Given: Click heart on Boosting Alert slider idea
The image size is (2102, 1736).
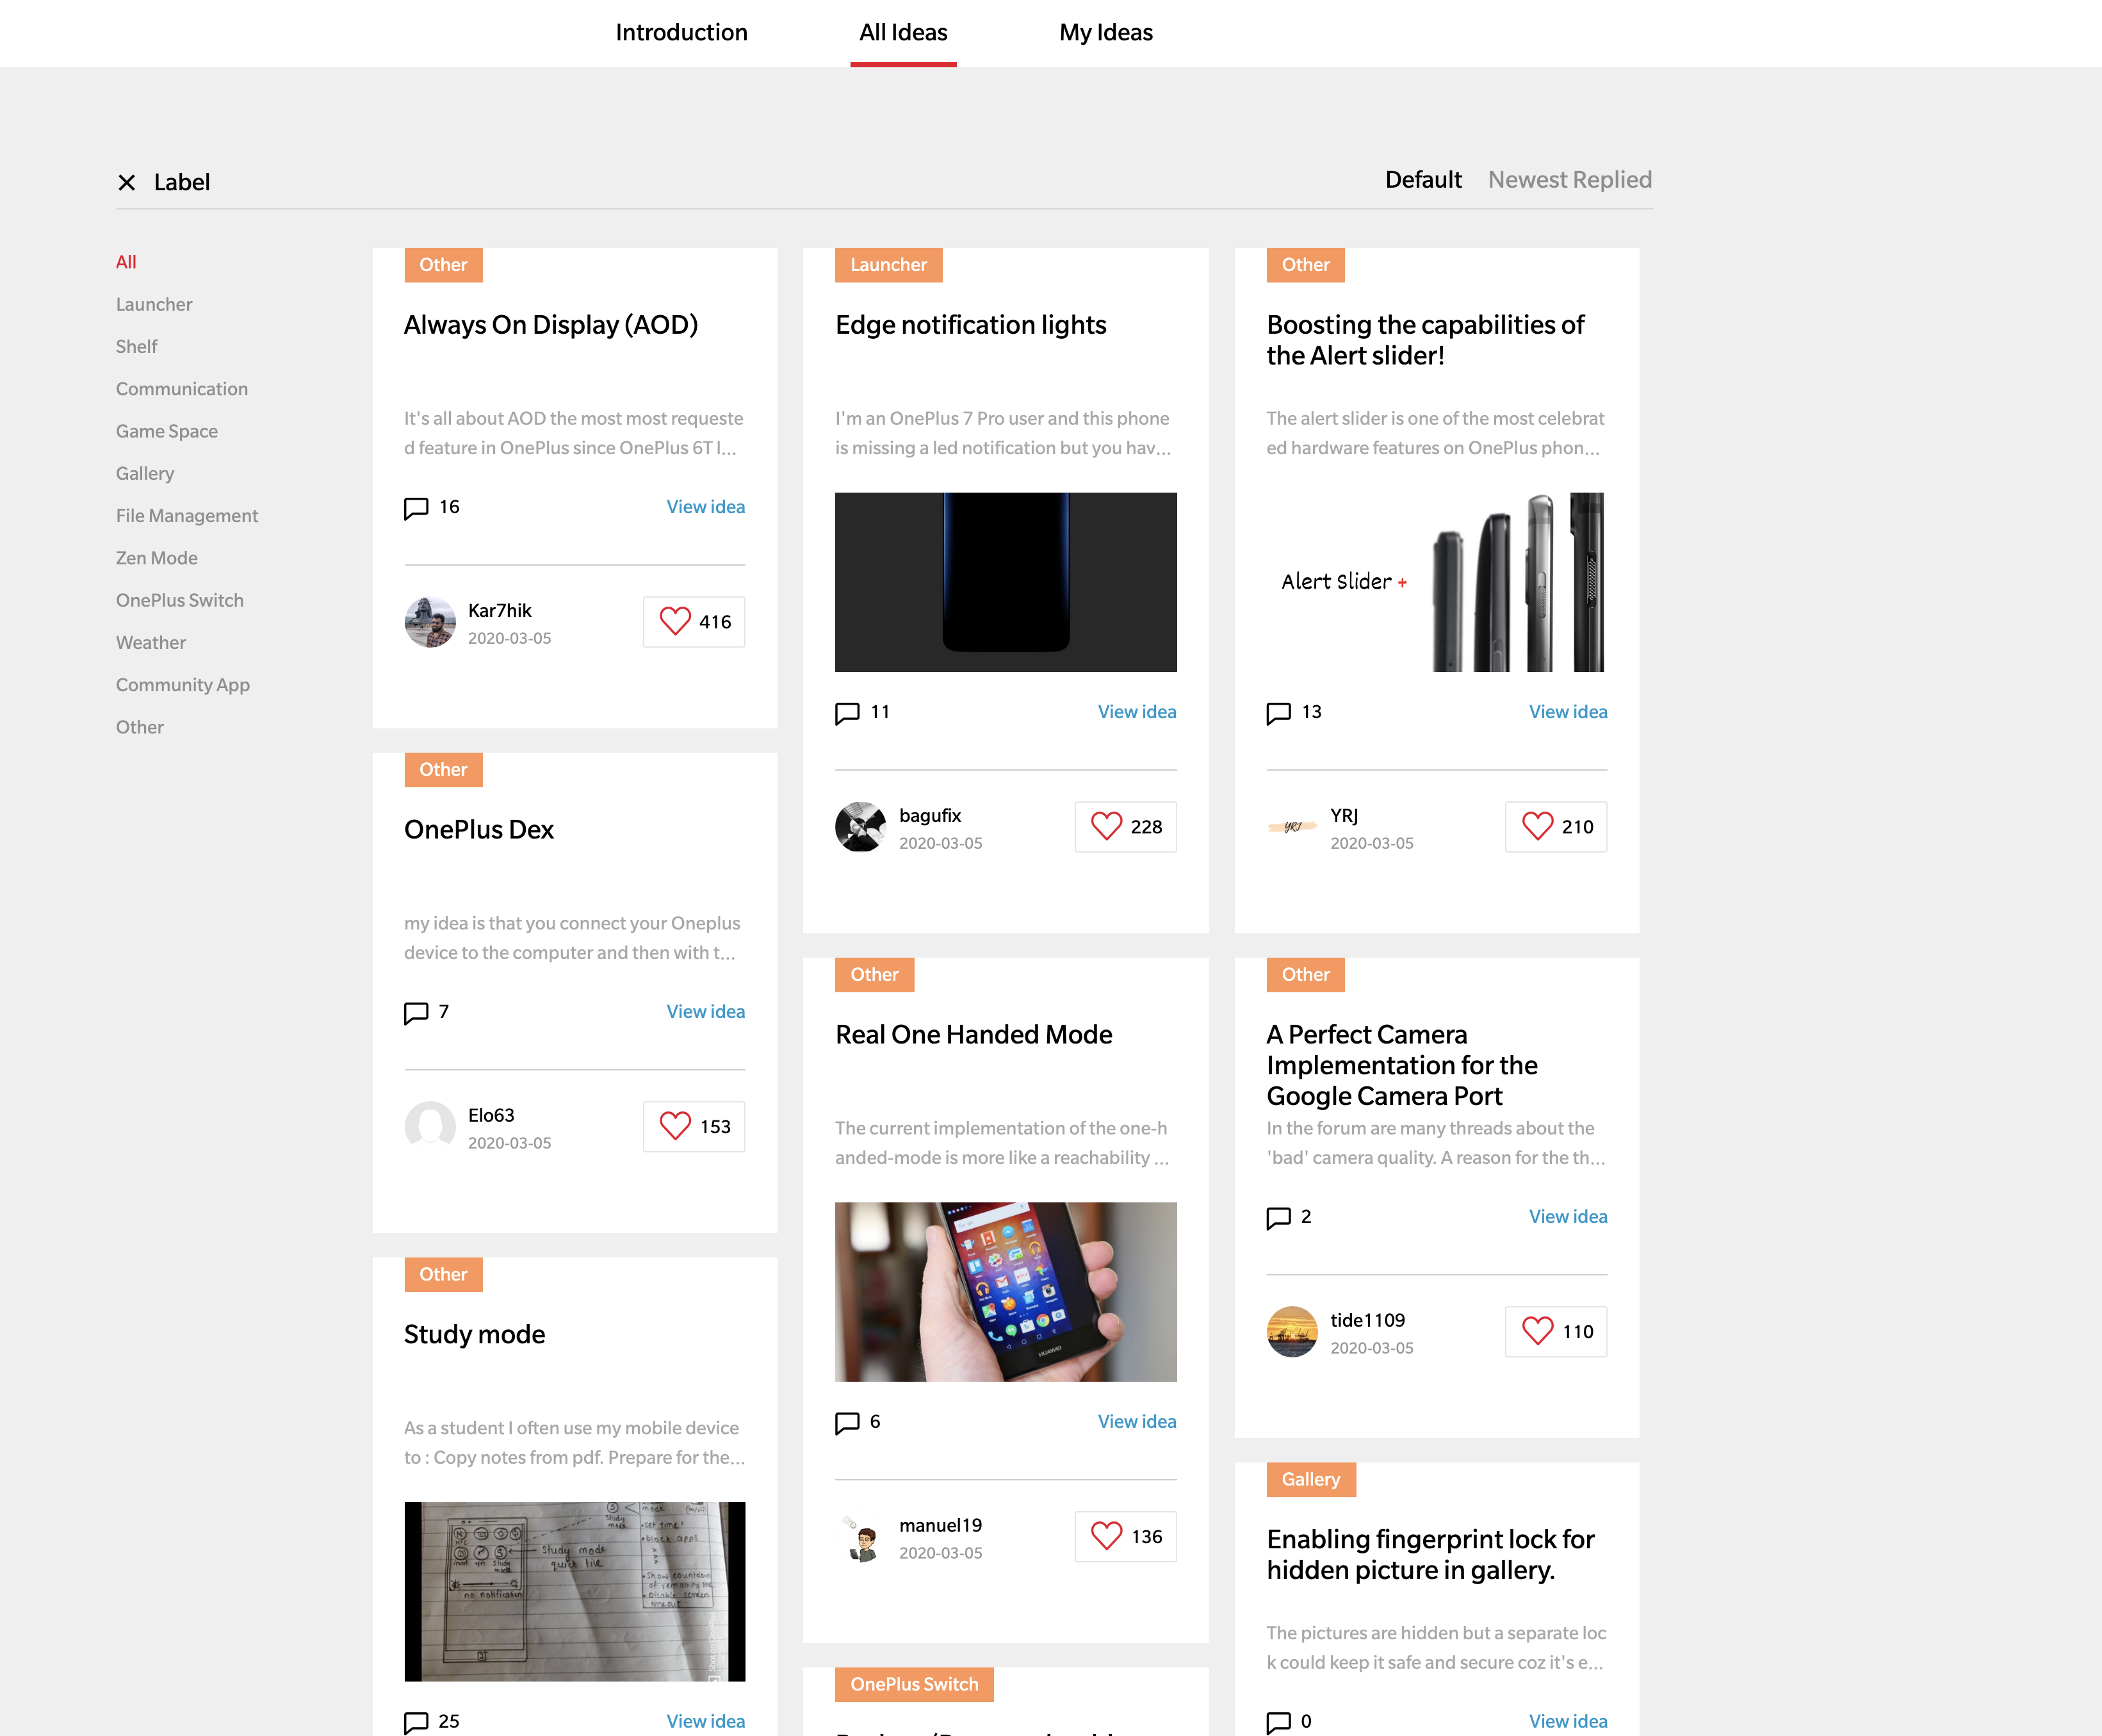Looking at the screenshot, I should tap(1537, 826).
